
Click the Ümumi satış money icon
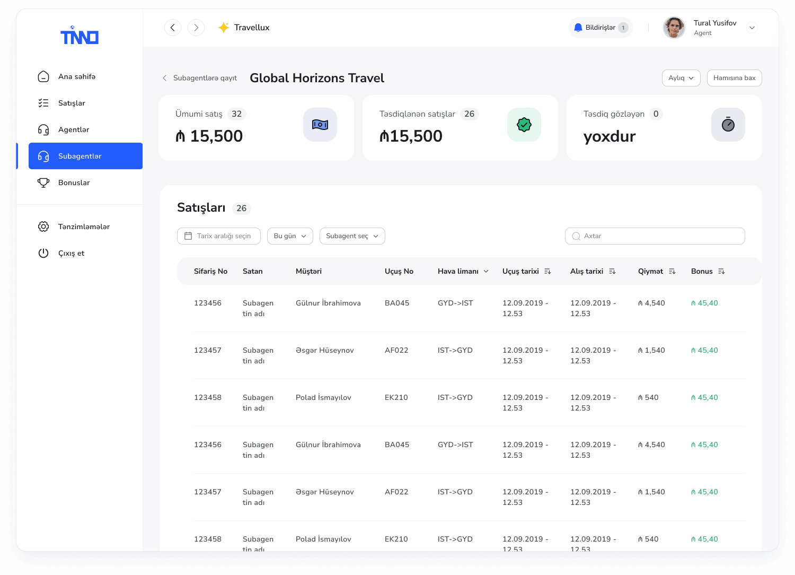point(320,125)
